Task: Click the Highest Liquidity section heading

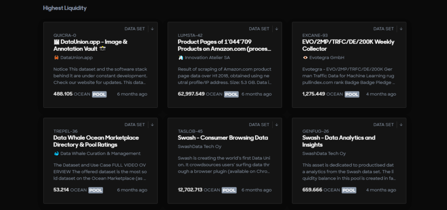Action: 65,8
